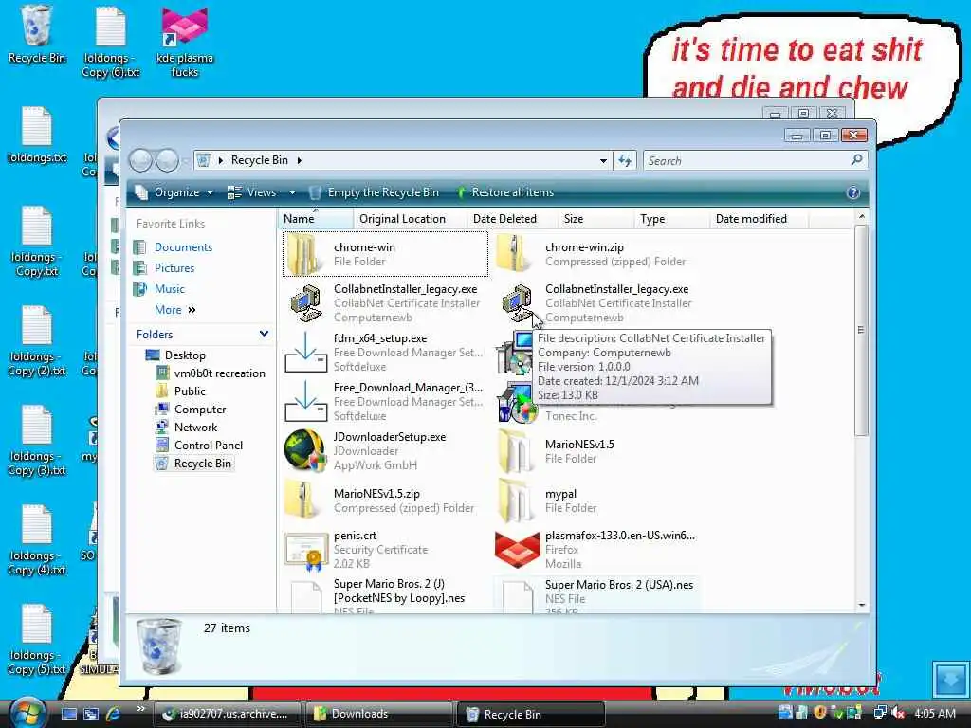Select Super Mario Bros. 2 (USA).nes file

point(597,595)
